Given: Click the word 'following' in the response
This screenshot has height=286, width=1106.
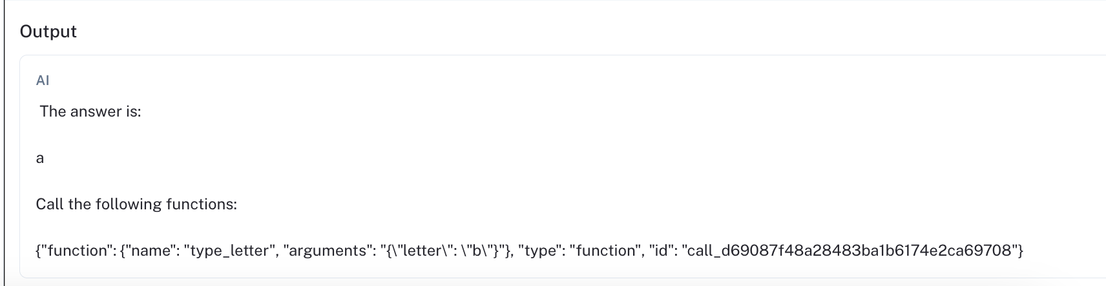Looking at the screenshot, I should coord(127,204).
